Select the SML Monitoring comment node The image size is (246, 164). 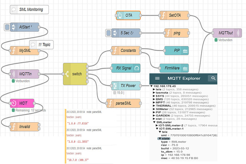[29, 10]
